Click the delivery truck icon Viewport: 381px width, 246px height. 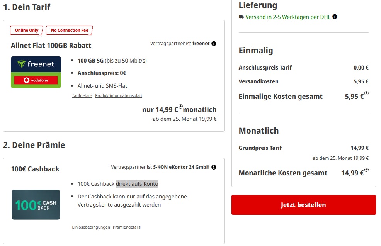[242, 17]
